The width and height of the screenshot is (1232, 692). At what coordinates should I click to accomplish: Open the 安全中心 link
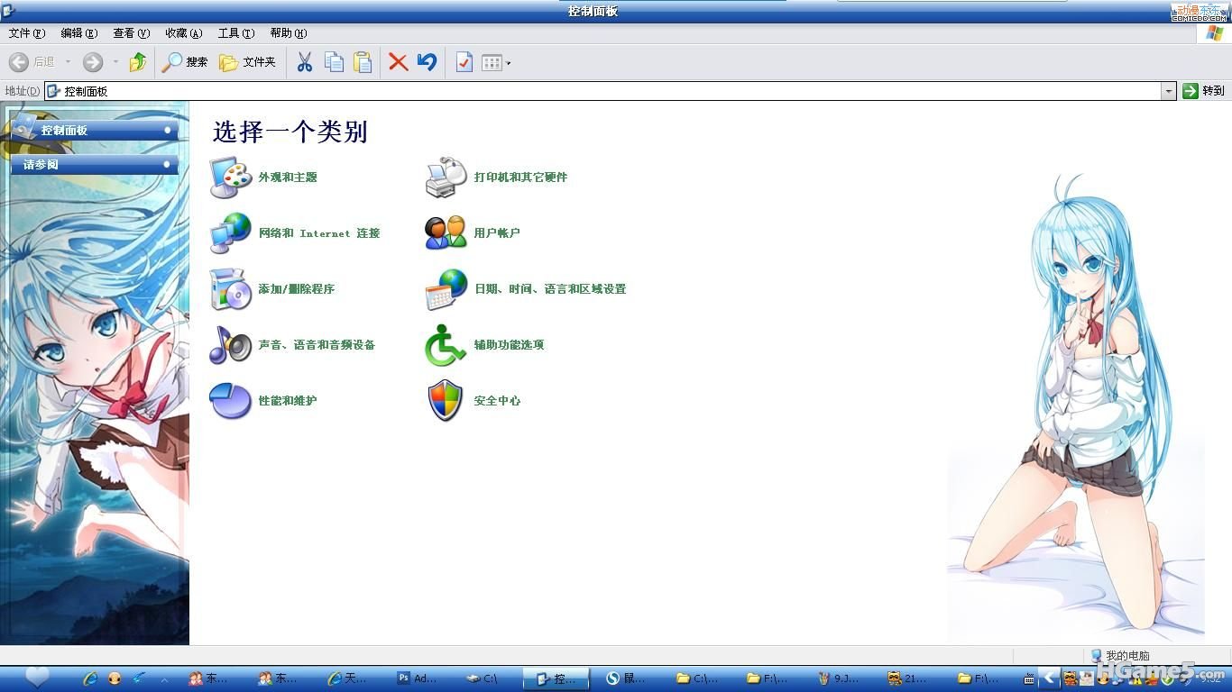[498, 401]
